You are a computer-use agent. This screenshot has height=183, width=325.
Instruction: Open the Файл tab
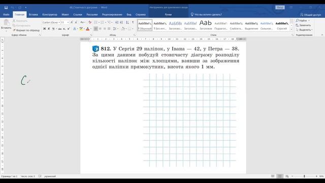pyautogui.click(x=6, y=15)
